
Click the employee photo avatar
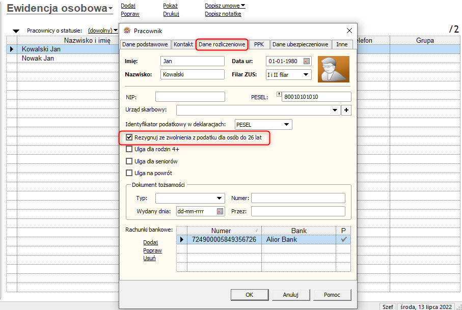pyautogui.click(x=334, y=69)
